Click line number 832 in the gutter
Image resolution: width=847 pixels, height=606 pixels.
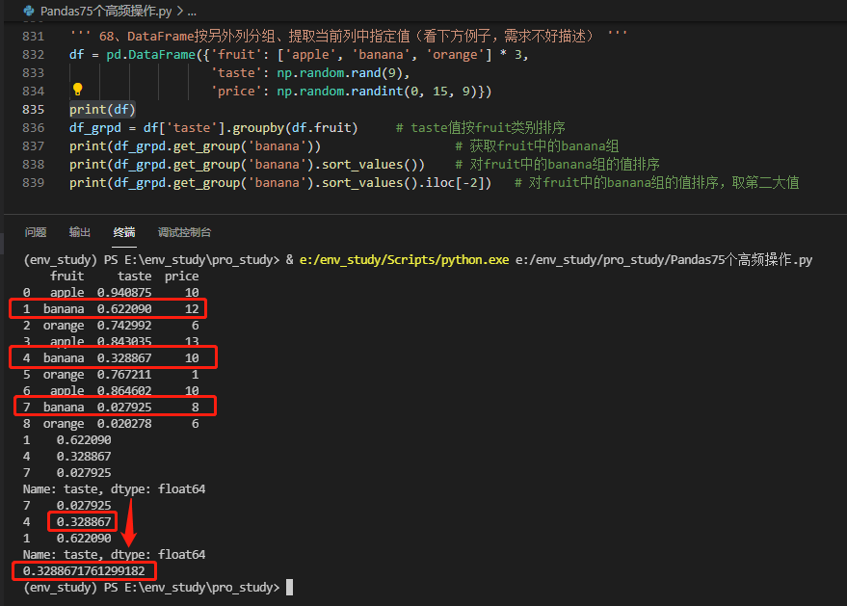[x=34, y=55]
